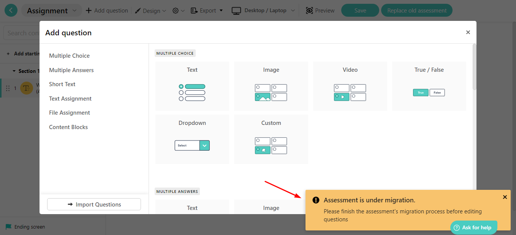Click the Preview eye icon
Image resolution: width=516 pixels, height=235 pixels.
[x=309, y=11]
